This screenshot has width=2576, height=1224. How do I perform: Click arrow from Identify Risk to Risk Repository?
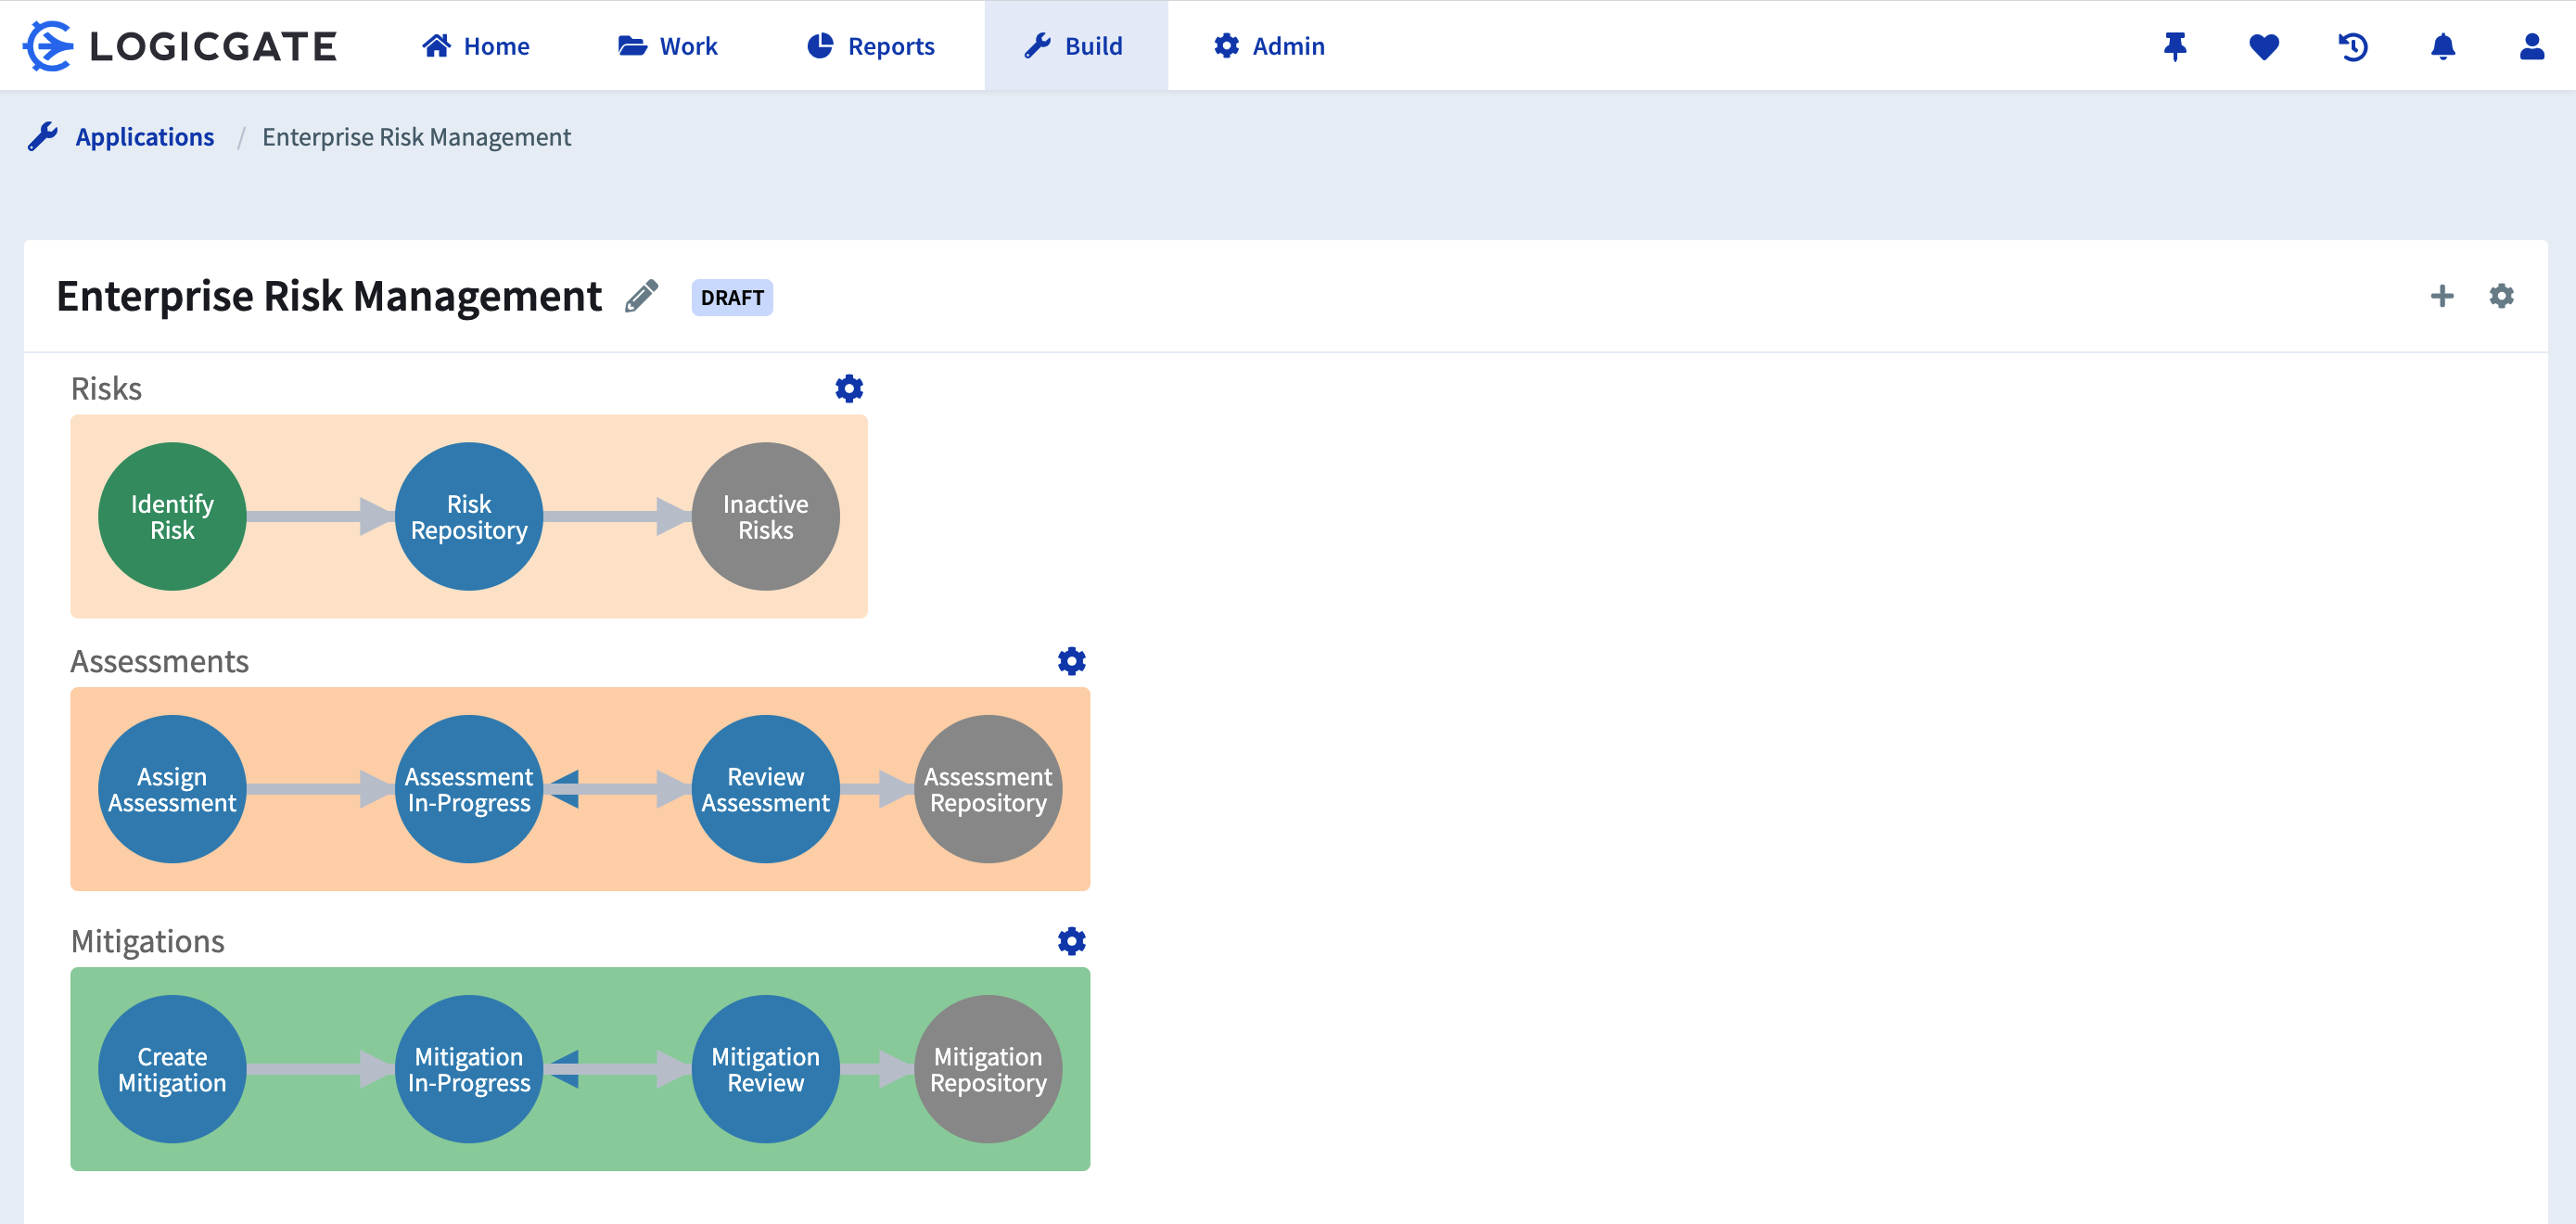[321, 517]
